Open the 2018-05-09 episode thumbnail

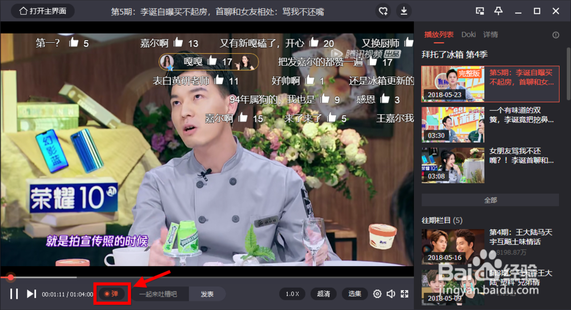[x=453, y=287]
